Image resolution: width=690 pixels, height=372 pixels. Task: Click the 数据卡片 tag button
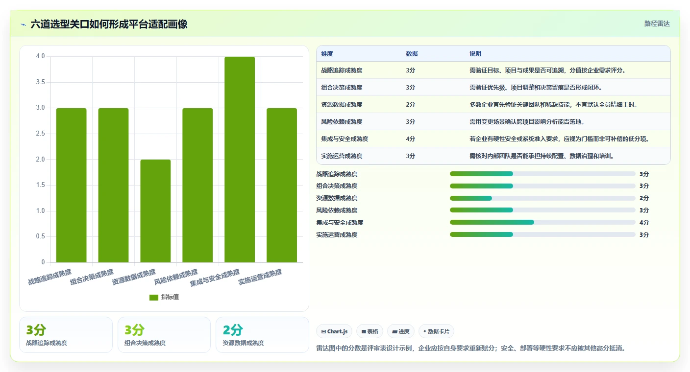point(436,331)
